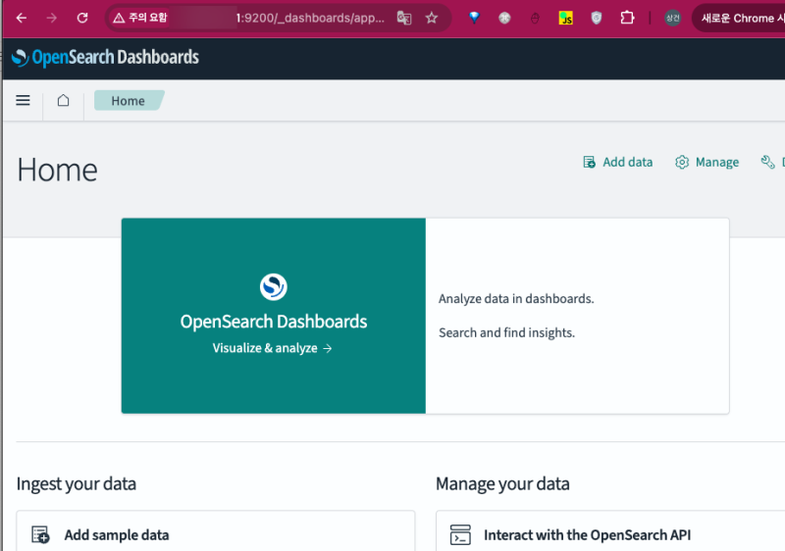Click the blue gem extension icon

tap(474, 18)
